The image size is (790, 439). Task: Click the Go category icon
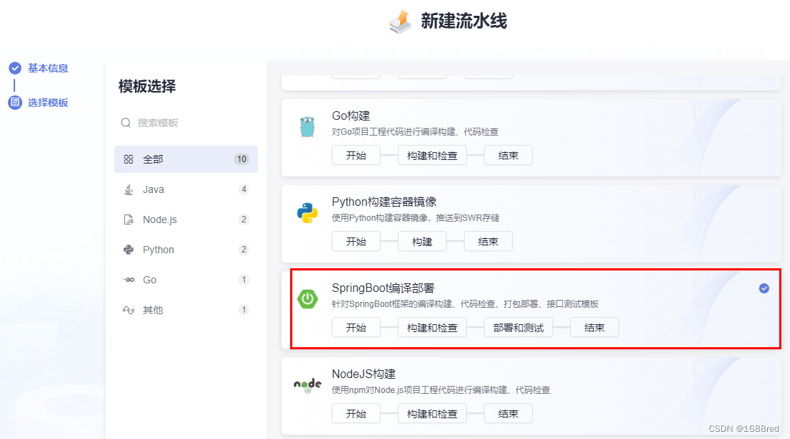coord(129,280)
